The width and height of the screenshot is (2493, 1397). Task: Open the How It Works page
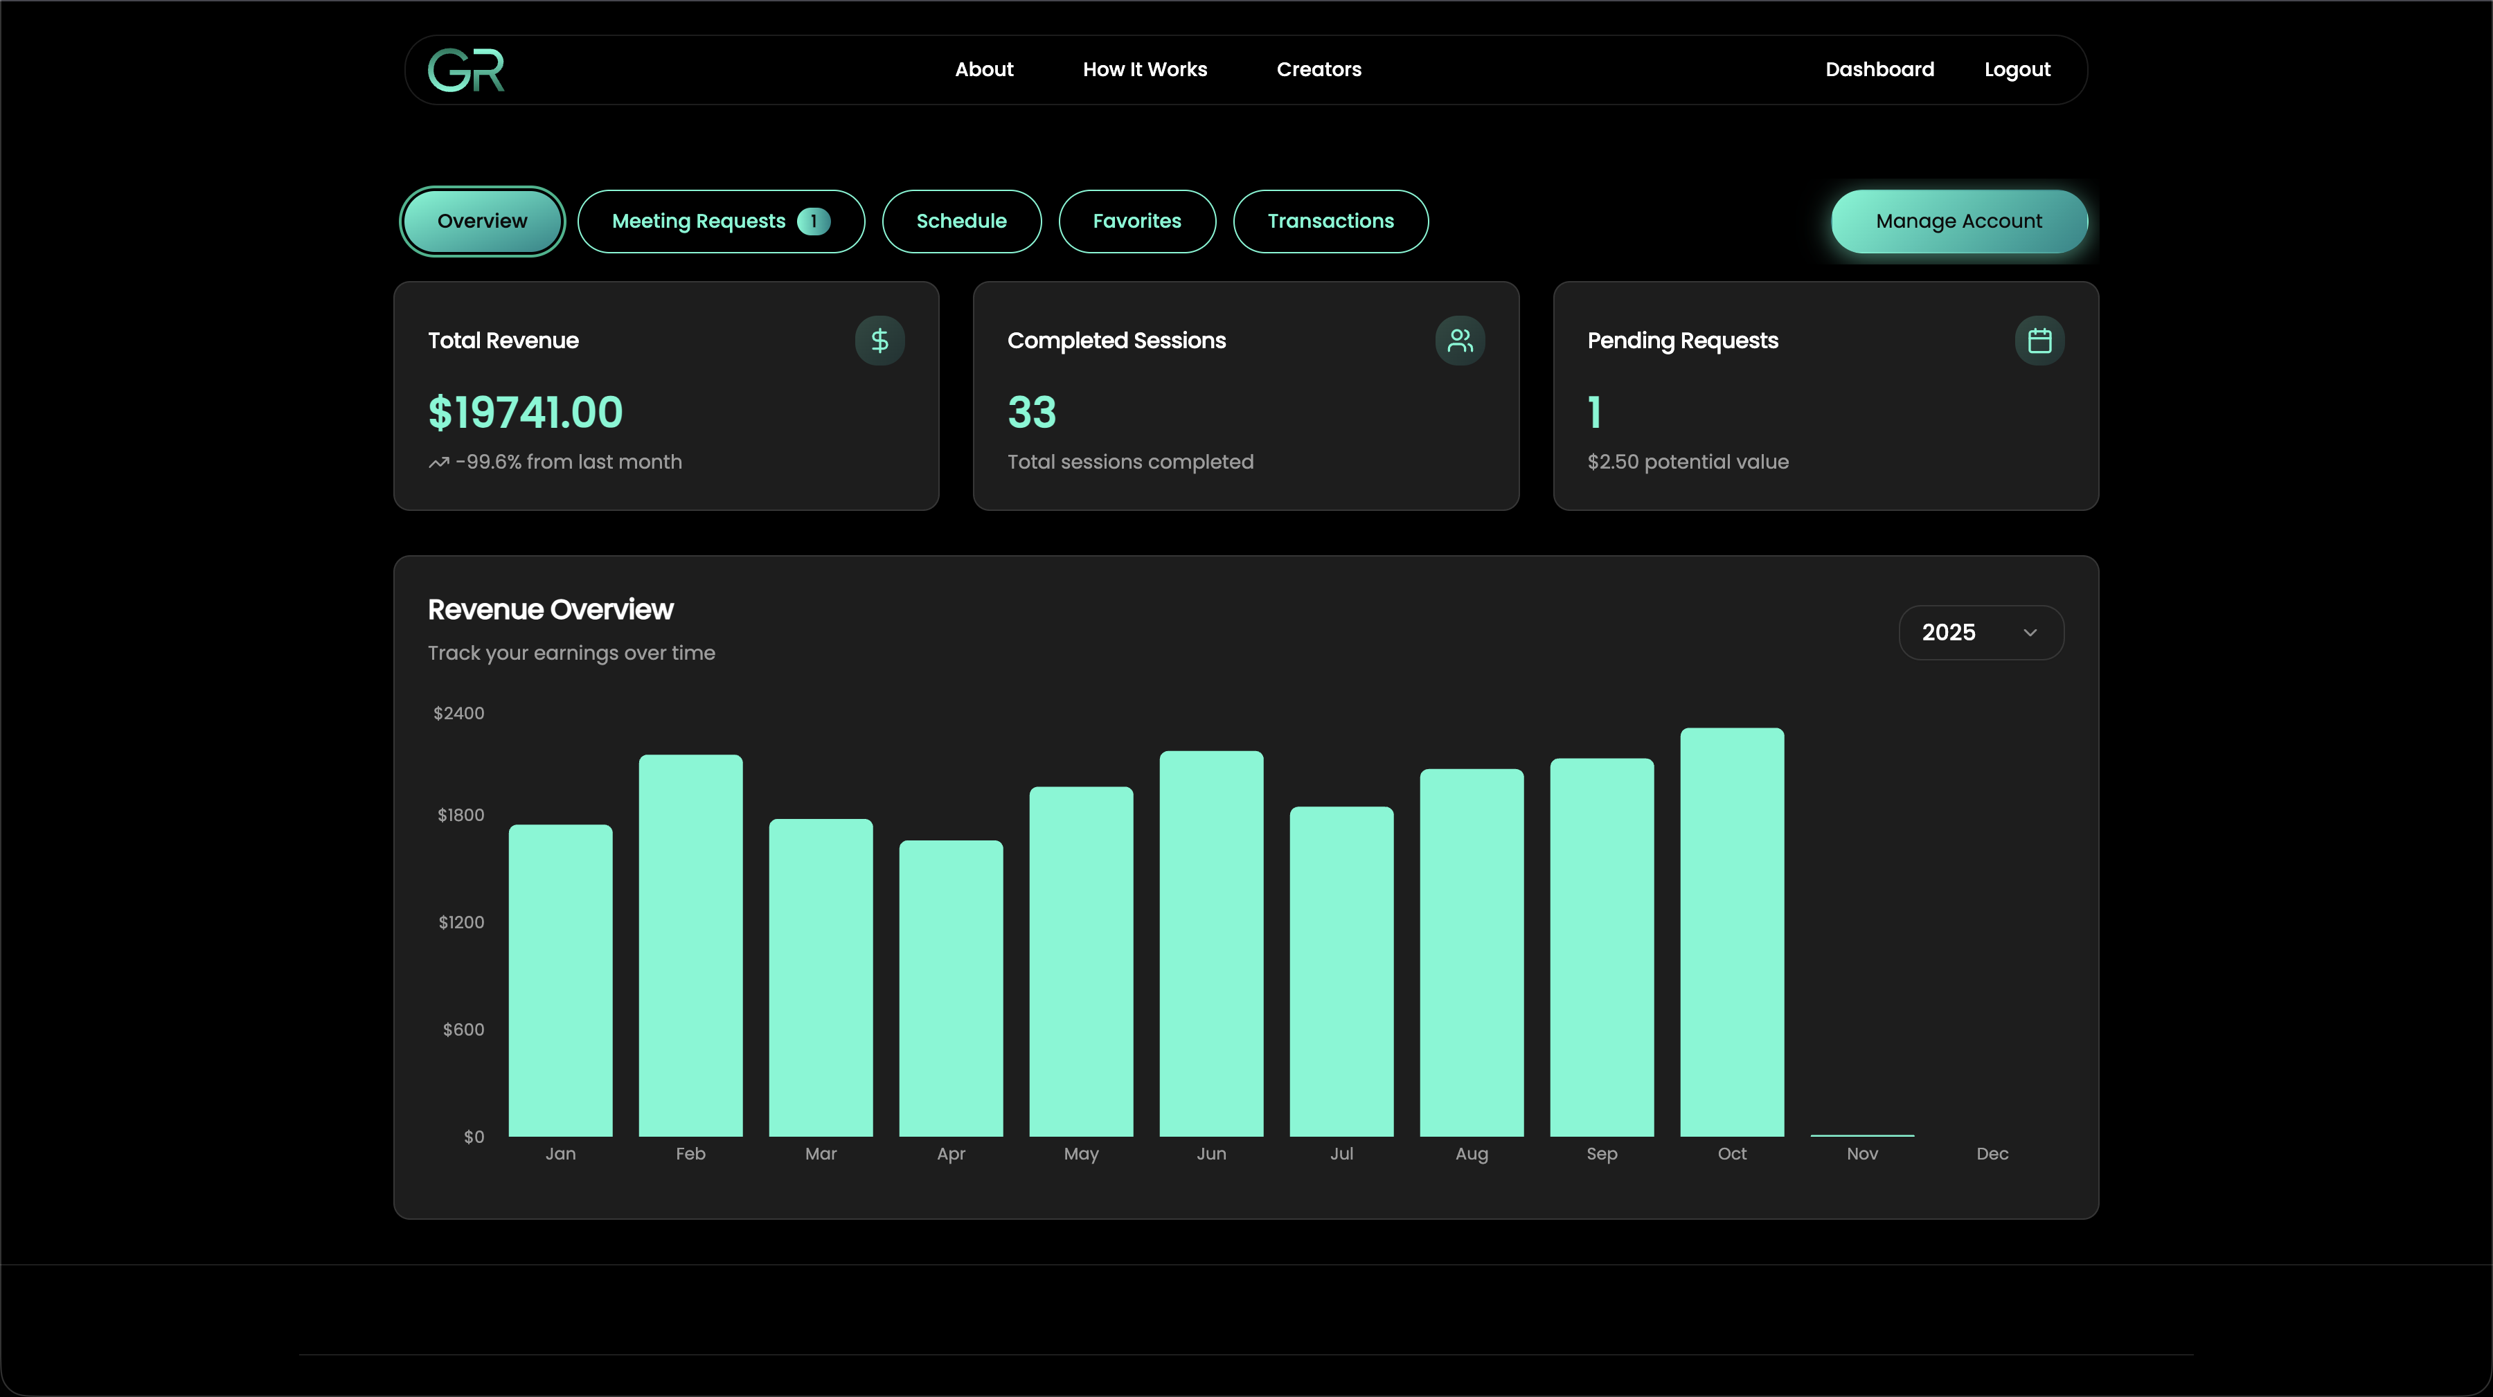pos(1145,69)
